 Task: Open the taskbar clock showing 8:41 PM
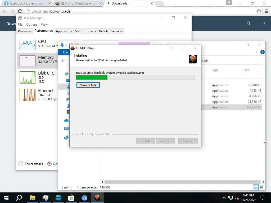pos(248,198)
